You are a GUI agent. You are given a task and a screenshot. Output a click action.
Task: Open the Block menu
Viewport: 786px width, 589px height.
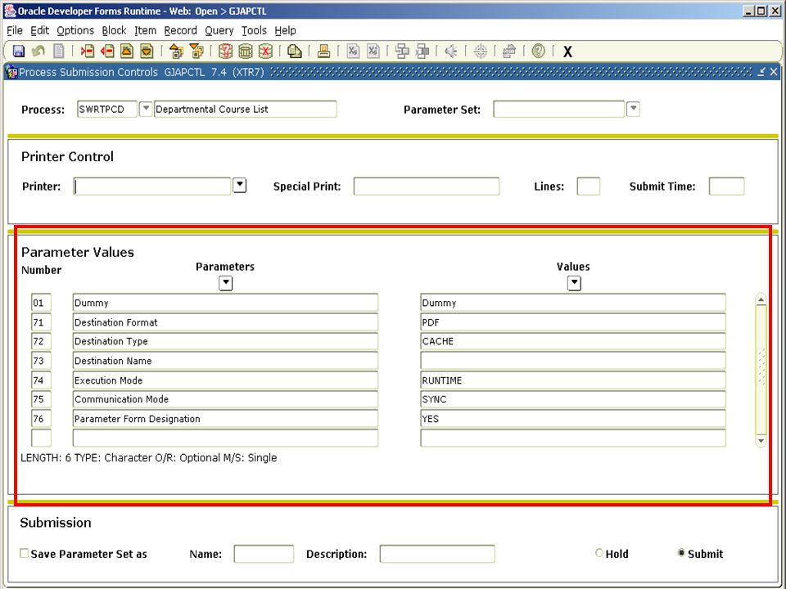coord(114,30)
